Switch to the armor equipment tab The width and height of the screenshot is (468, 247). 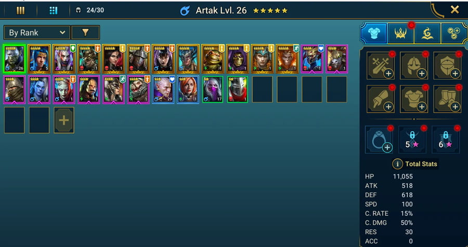(374, 33)
